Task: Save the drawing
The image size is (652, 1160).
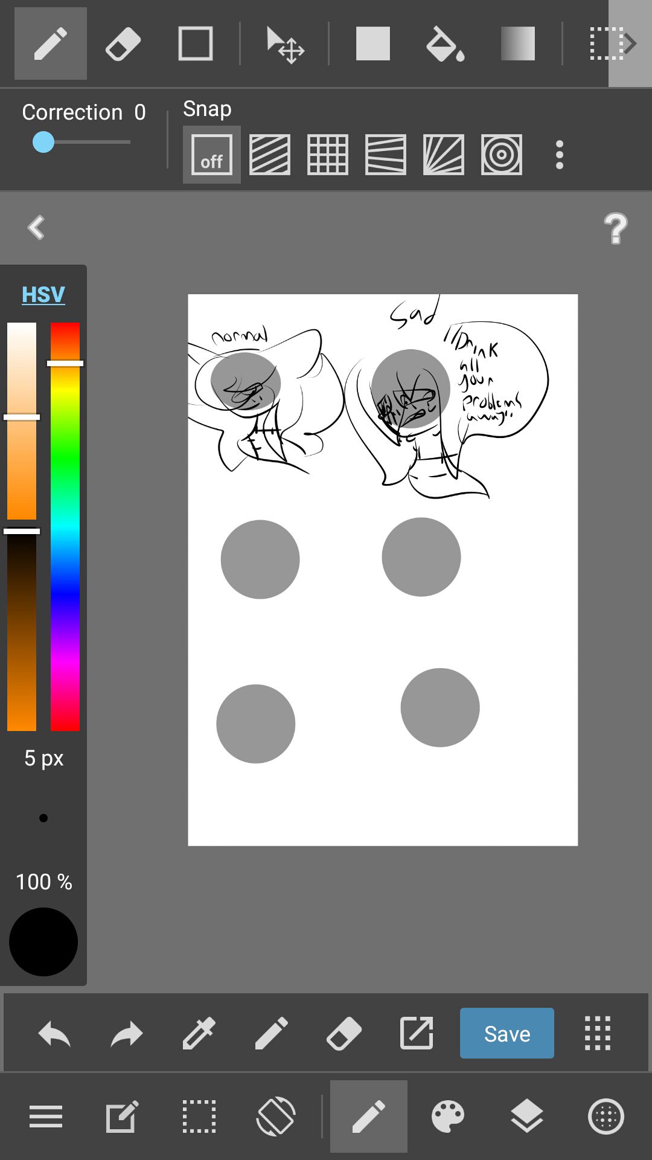Action: pyautogui.click(x=507, y=1033)
